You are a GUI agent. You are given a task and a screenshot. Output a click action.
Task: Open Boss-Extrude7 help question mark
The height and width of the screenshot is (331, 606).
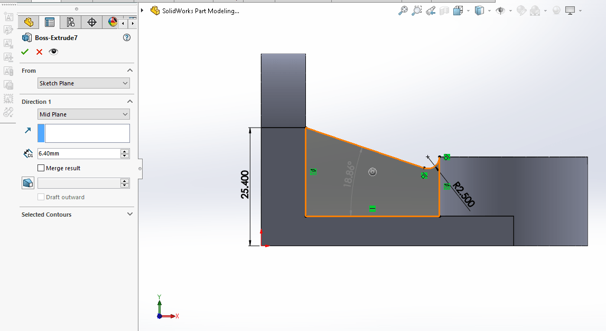point(126,37)
